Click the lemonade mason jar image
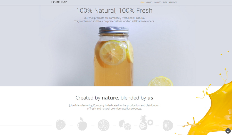This screenshot has height=135, width=232. click(114, 56)
